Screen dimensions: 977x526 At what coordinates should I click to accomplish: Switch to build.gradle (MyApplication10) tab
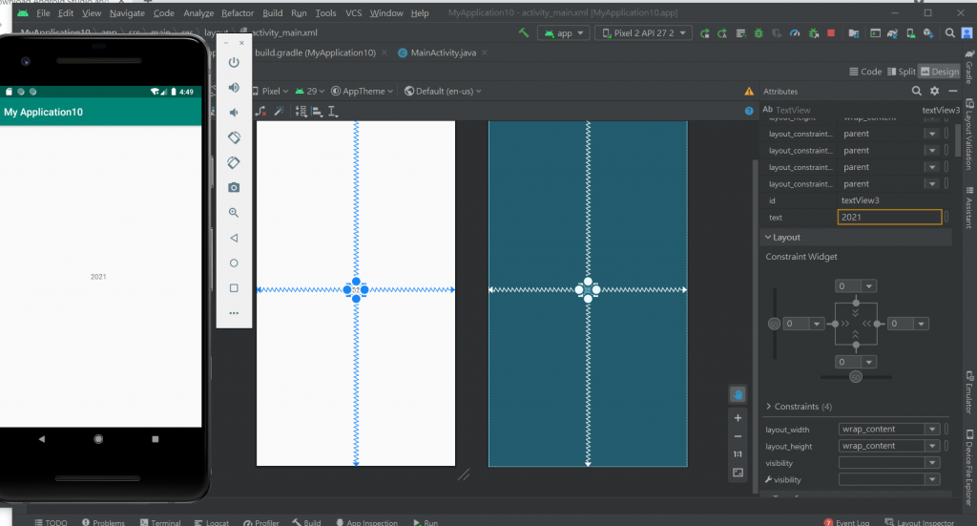pos(315,53)
